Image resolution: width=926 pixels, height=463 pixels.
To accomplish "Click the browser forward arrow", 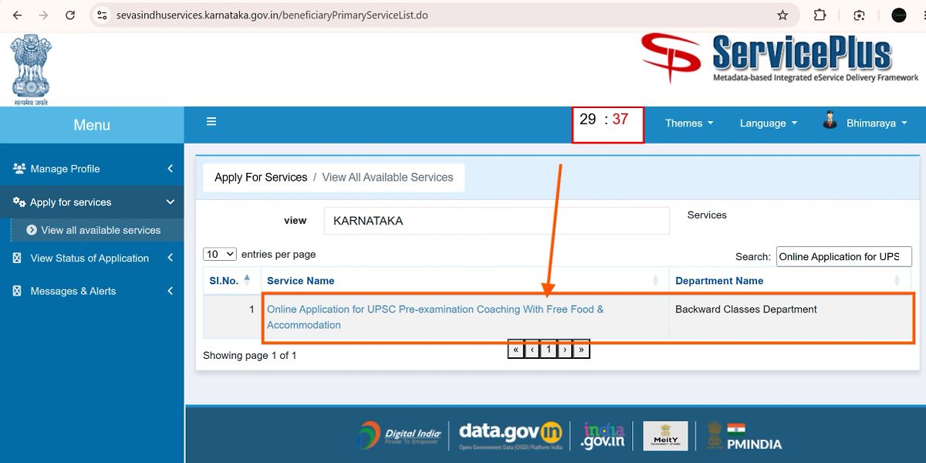I will tap(43, 15).
